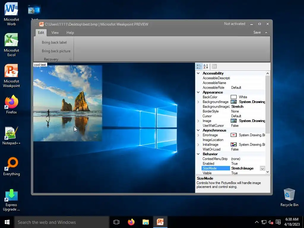Viewport: 304px width, 228px height.
Task: Collapse the Behavior category
Action: pyautogui.click(x=198, y=154)
